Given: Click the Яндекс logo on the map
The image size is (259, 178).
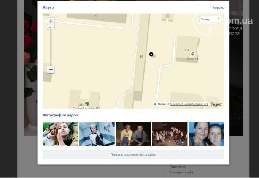Looking at the screenshot, I should coord(216,104).
